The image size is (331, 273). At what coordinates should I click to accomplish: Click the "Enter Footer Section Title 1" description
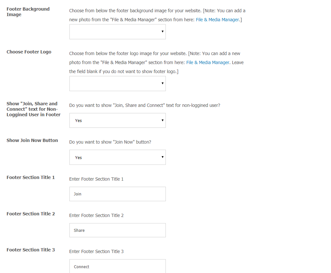pyautogui.click(x=96, y=179)
